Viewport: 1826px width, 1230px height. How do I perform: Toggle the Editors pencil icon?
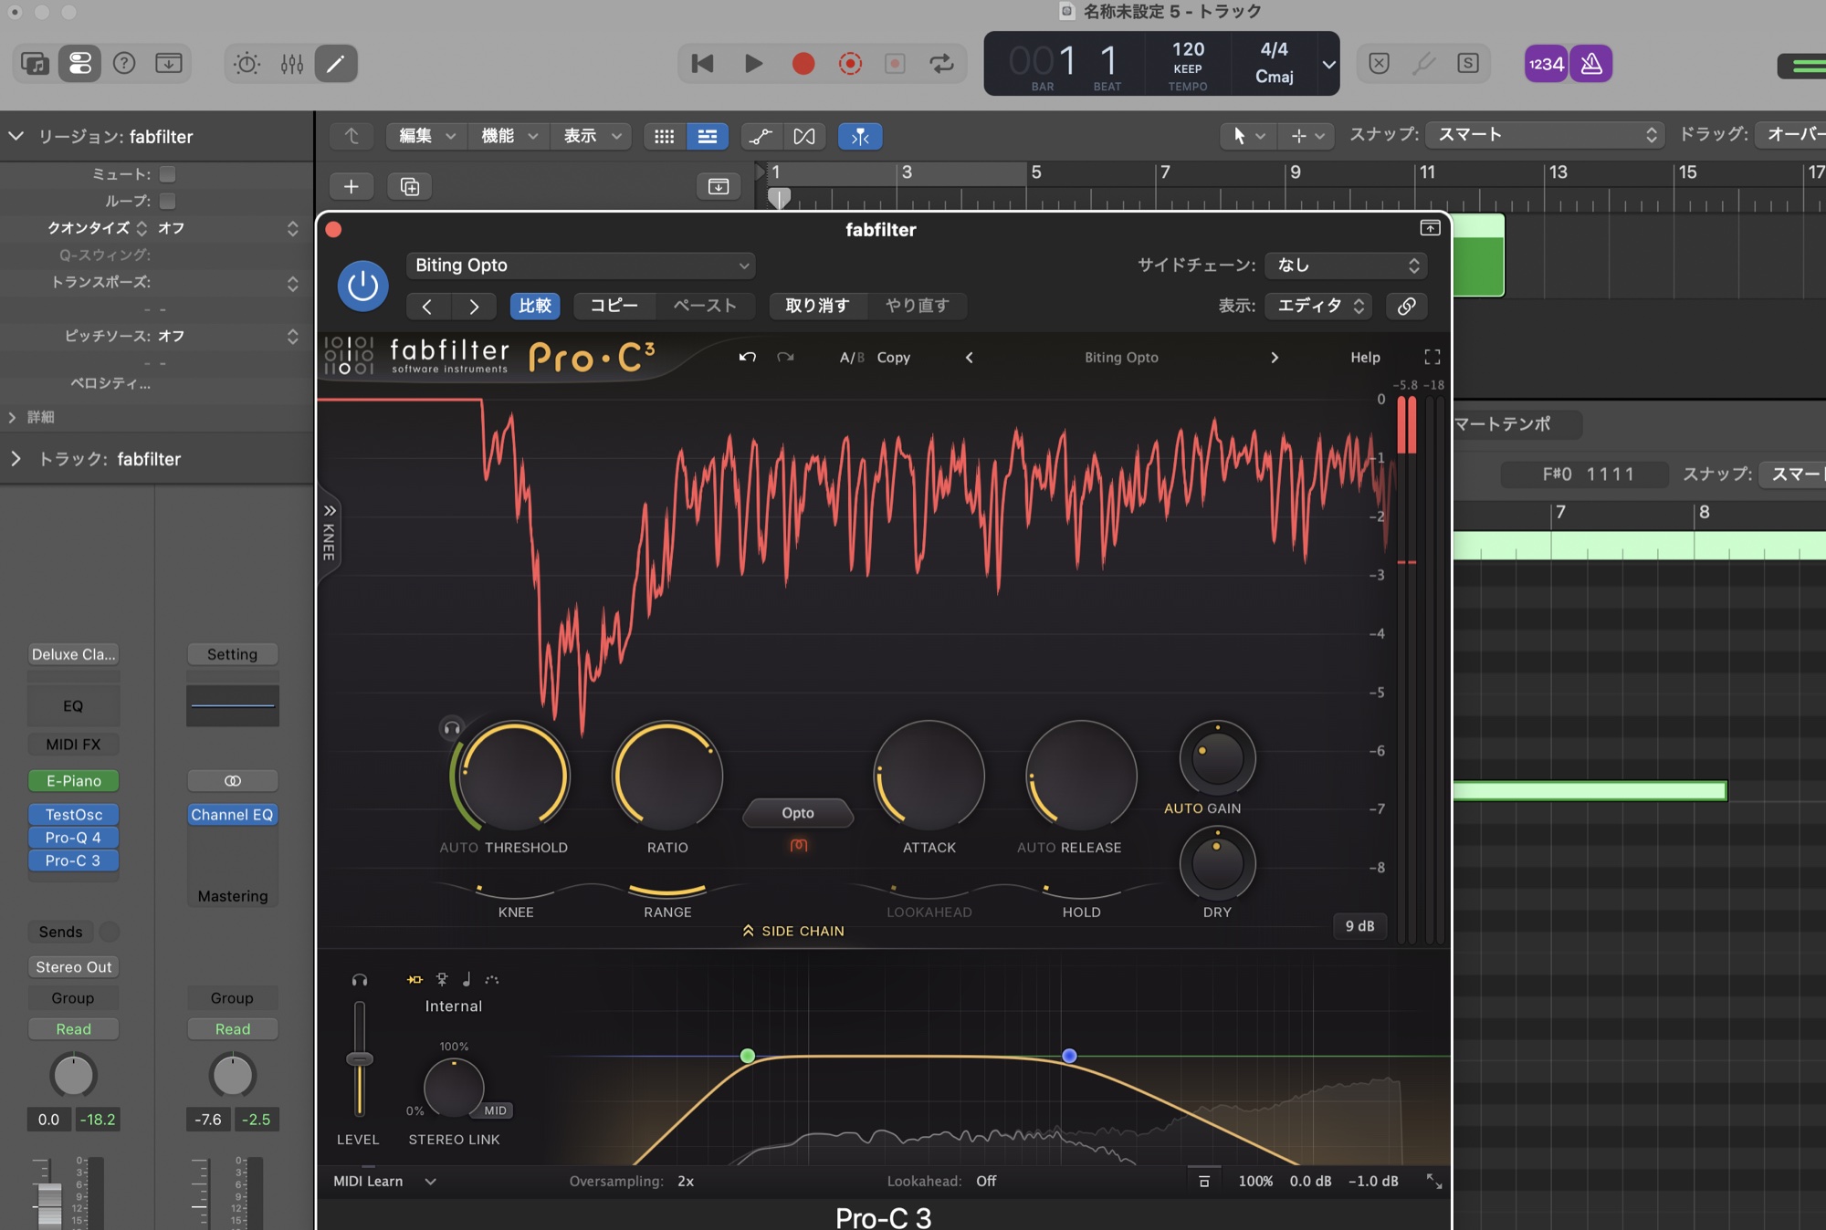point(336,63)
